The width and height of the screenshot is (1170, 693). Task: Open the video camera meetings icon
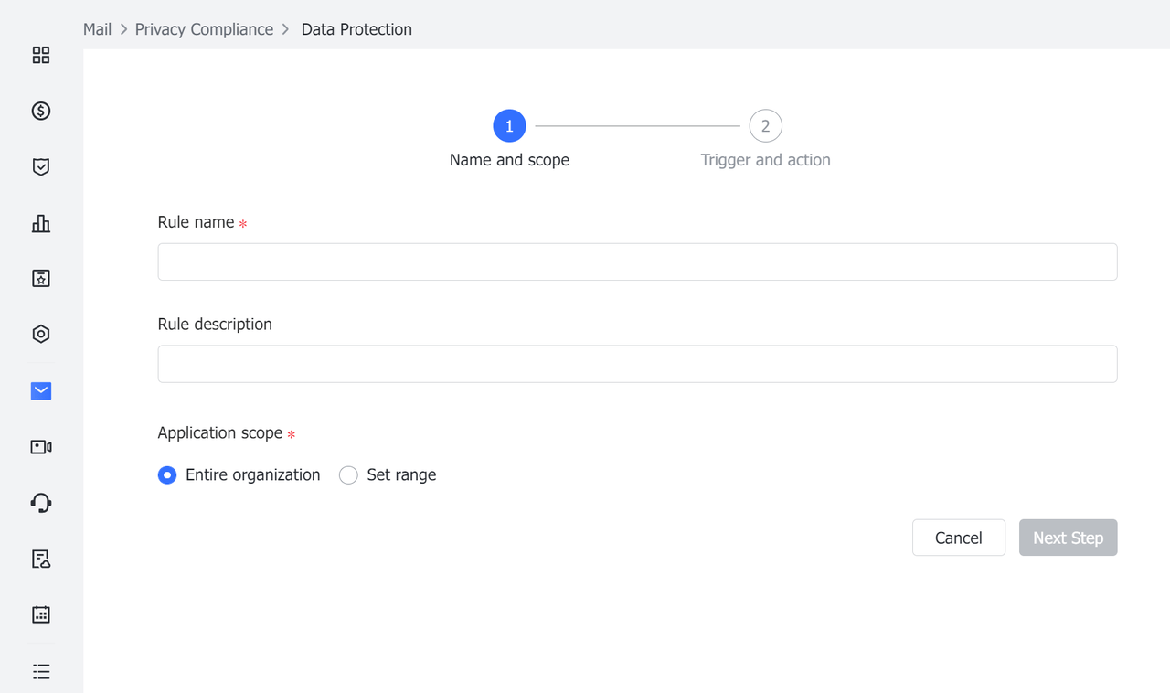click(x=41, y=447)
